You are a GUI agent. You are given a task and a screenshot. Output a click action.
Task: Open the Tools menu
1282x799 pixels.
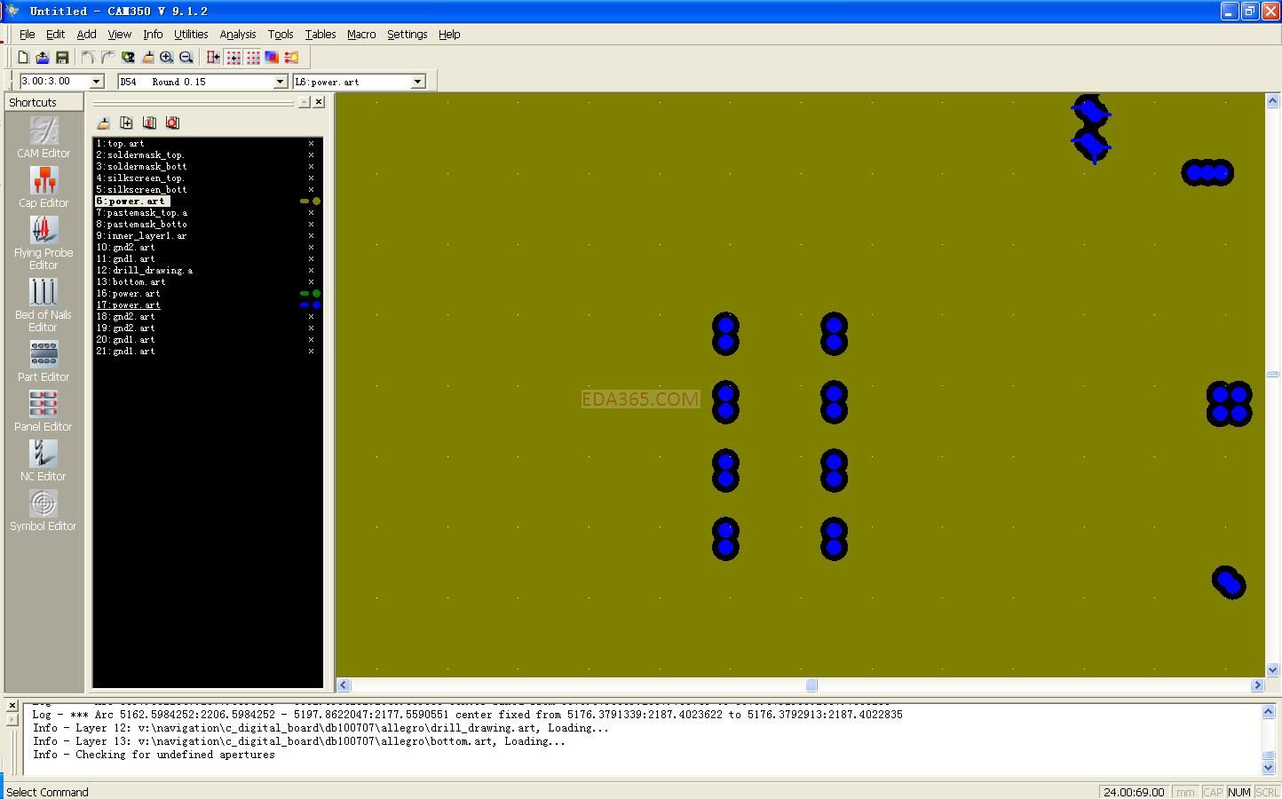point(281,35)
